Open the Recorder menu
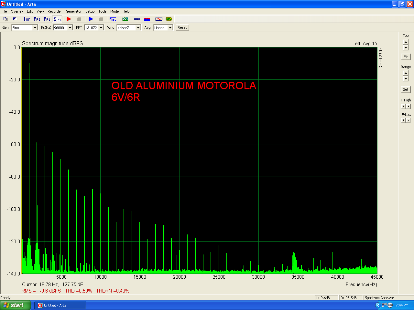Image resolution: width=414 pixels, height=310 pixels. (x=55, y=11)
